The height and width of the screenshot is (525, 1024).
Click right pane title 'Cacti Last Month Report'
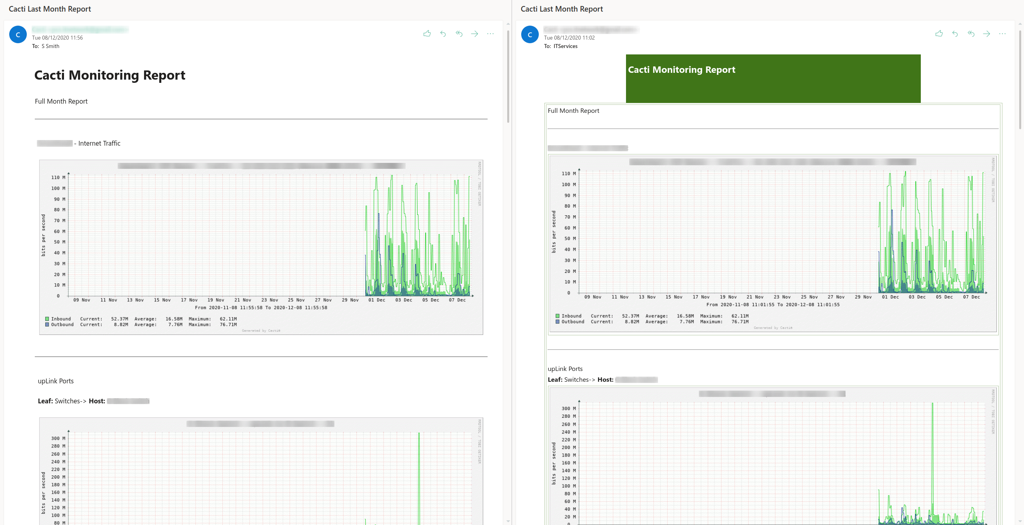pyautogui.click(x=562, y=9)
